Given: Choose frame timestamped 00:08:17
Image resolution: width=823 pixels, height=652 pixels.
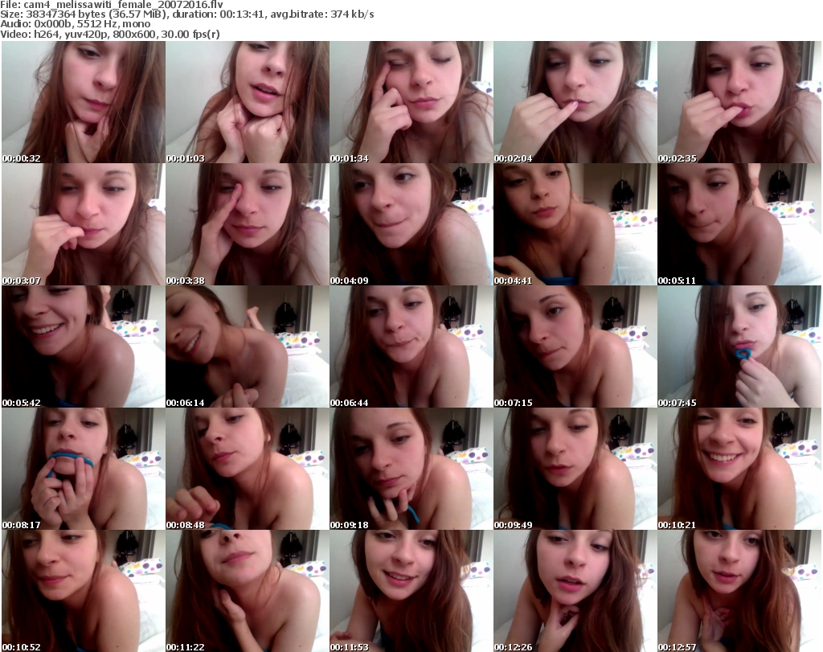Looking at the screenshot, I should point(84,469).
